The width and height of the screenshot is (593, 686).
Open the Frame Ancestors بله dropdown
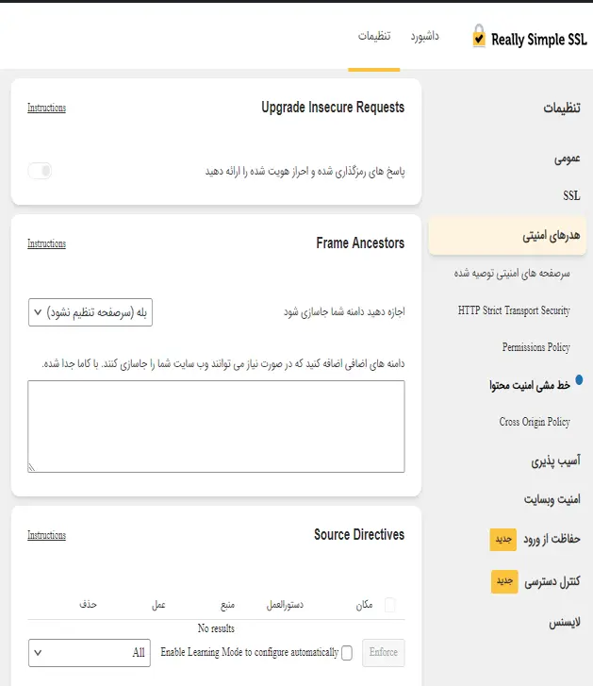click(91, 312)
